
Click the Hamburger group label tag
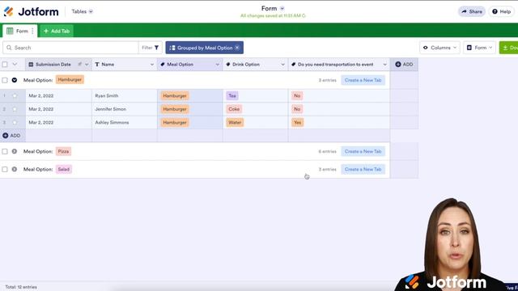[x=70, y=80]
